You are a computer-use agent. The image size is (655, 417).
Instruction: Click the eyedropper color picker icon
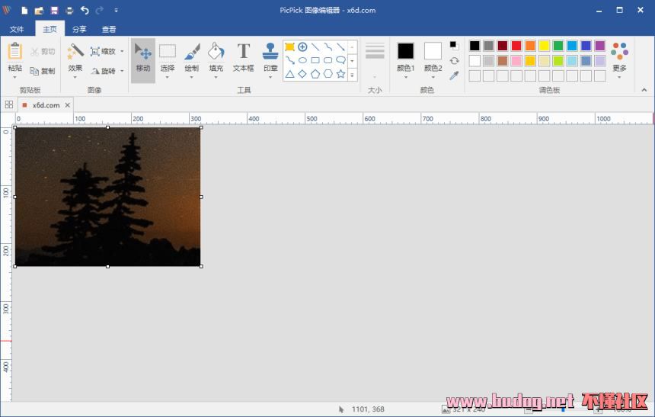point(454,75)
